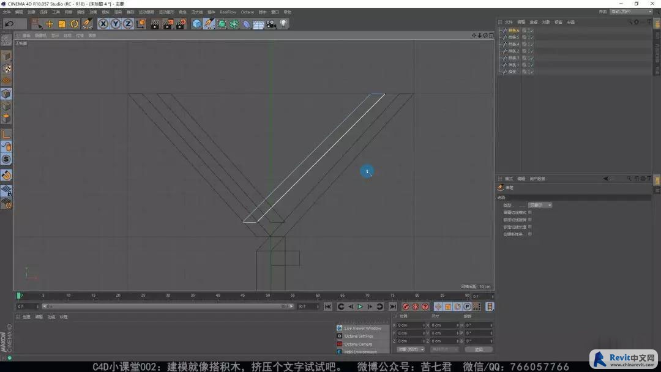Select the top spline object ending in 6
661x372 pixels.
point(513,31)
